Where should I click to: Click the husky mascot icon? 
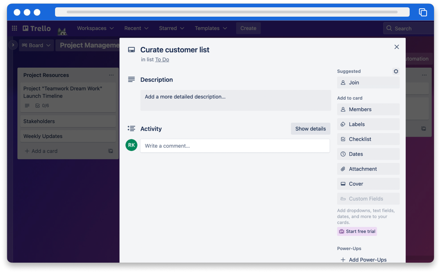pos(62,31)
